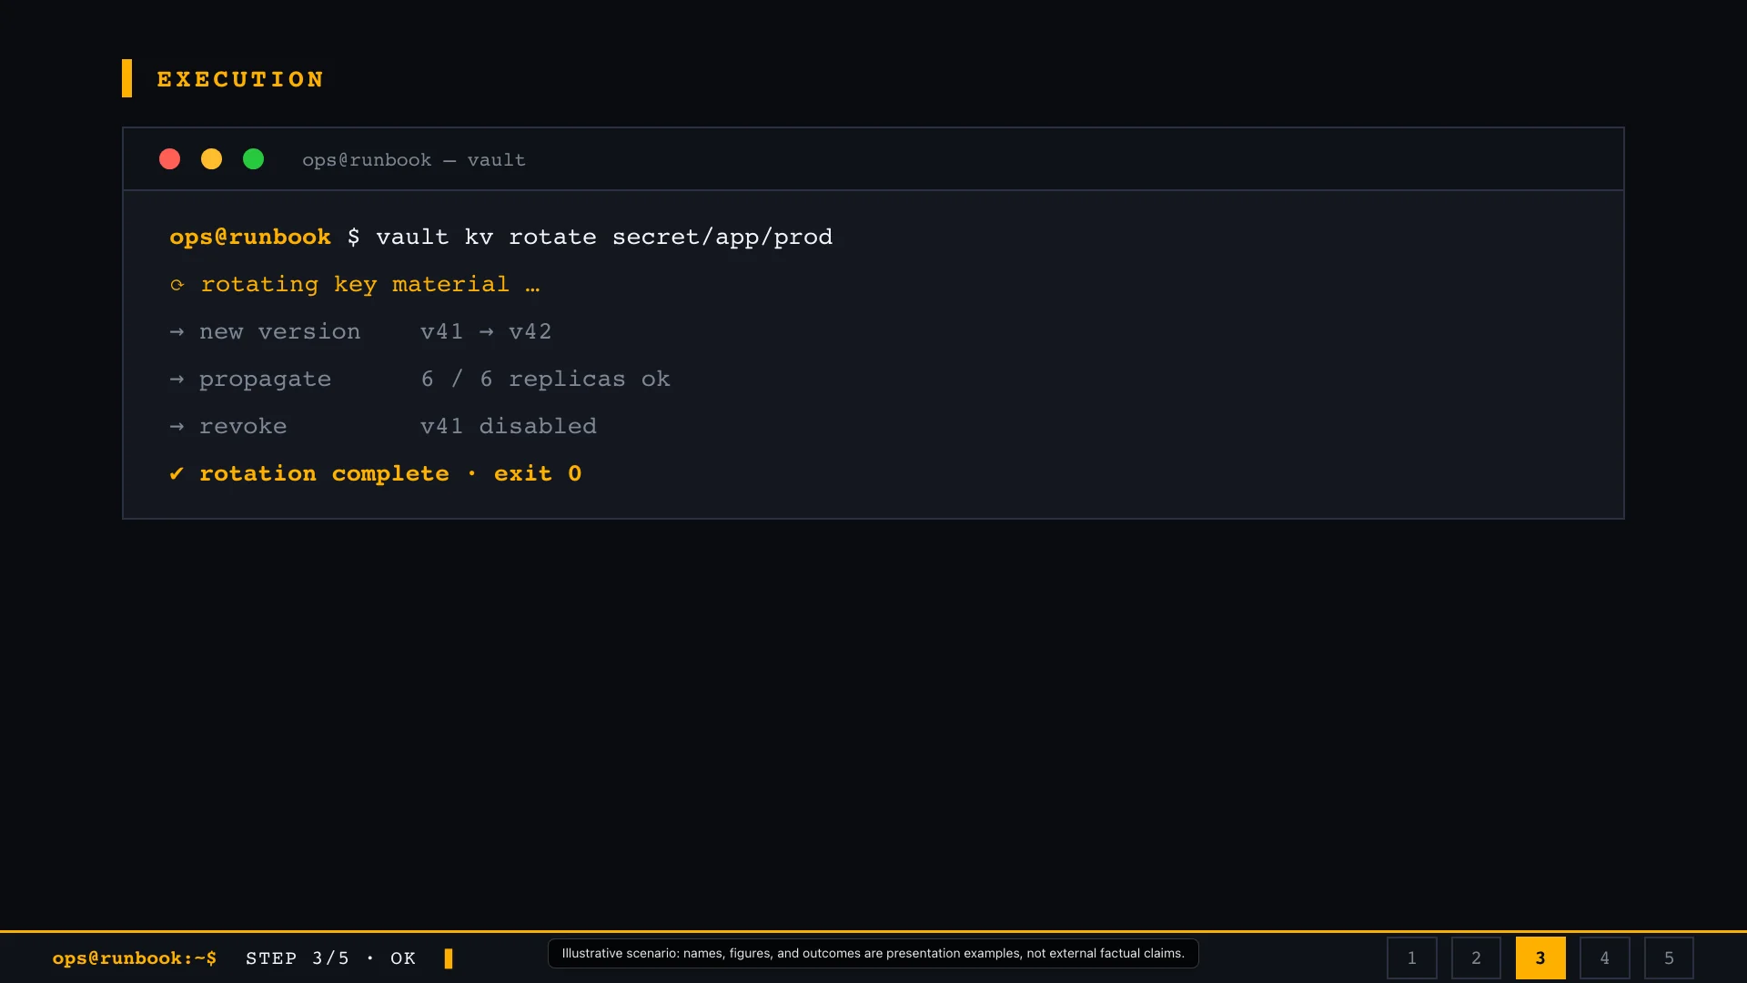The width and height of the screenshot is (1747, 983).
Task: Click the checkmark beside rotation complete
Action: click(x=177, y=473)
